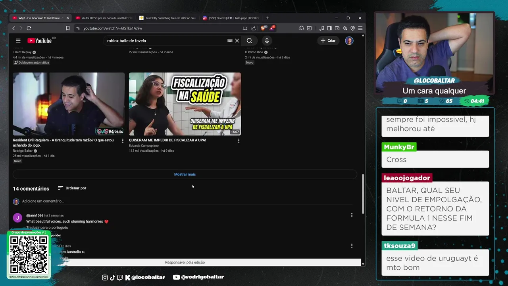Image resolution: width=508 pixels, height=286 pixels.
Task: Toggle the browser sidebar panel
Action: pyautogui.click(x=329, y=28)
